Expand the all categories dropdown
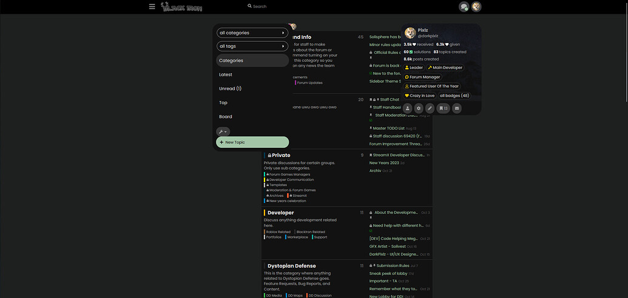628x298 pixels. coord(252,33)
